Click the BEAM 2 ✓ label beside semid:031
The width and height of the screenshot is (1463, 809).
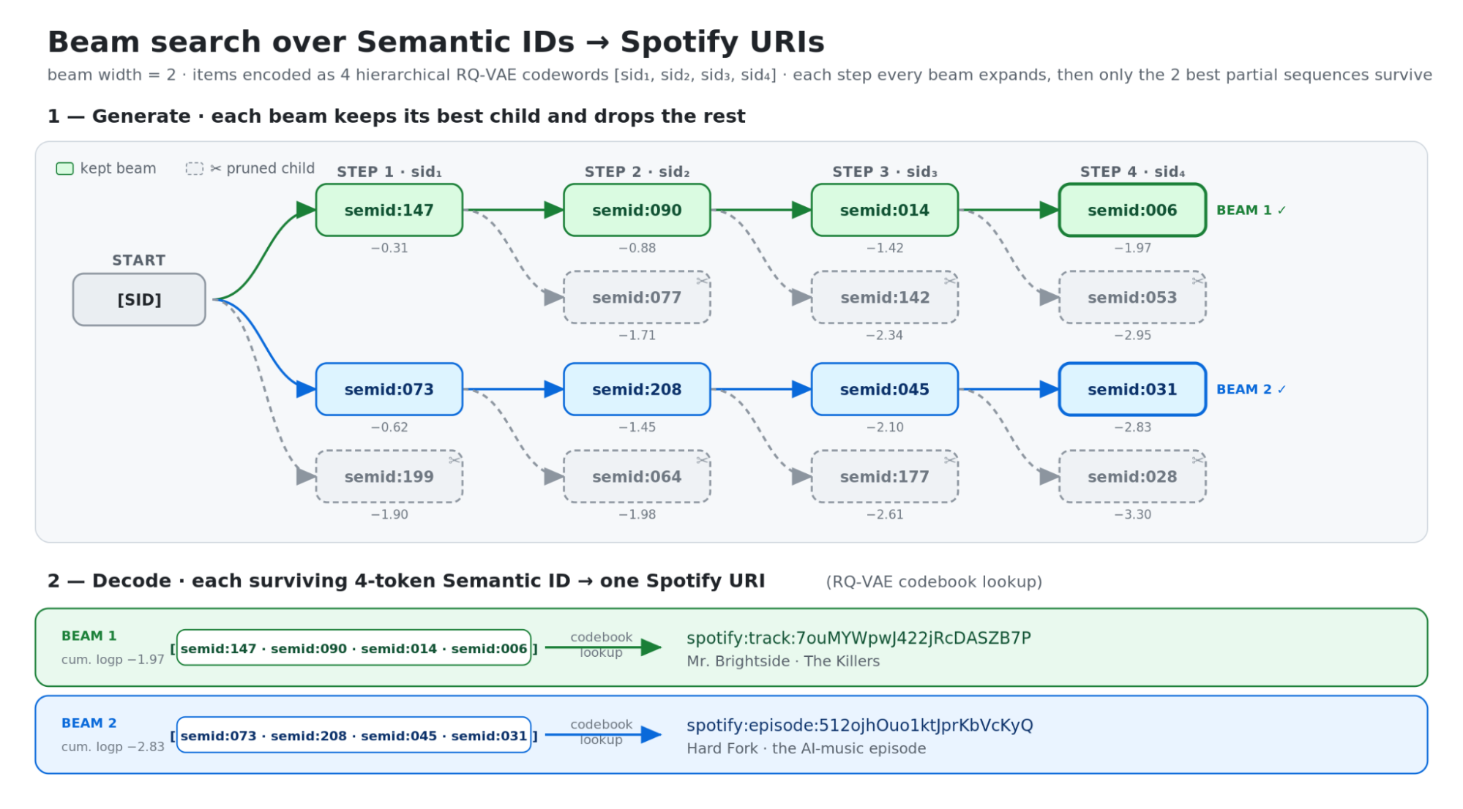point(1251,389)
